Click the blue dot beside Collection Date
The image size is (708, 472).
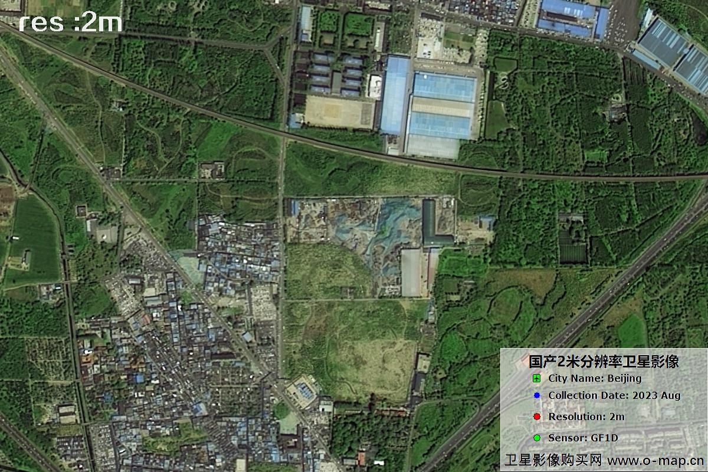pyautogui.click(x=536, y=396)
